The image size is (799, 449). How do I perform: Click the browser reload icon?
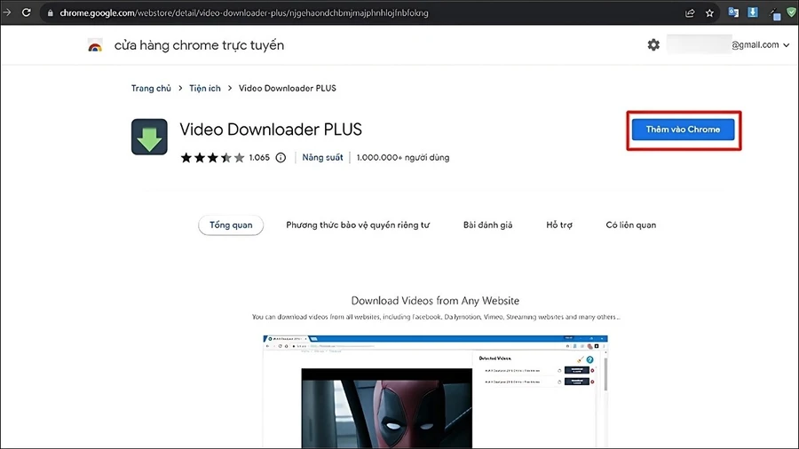pos(26,12)
